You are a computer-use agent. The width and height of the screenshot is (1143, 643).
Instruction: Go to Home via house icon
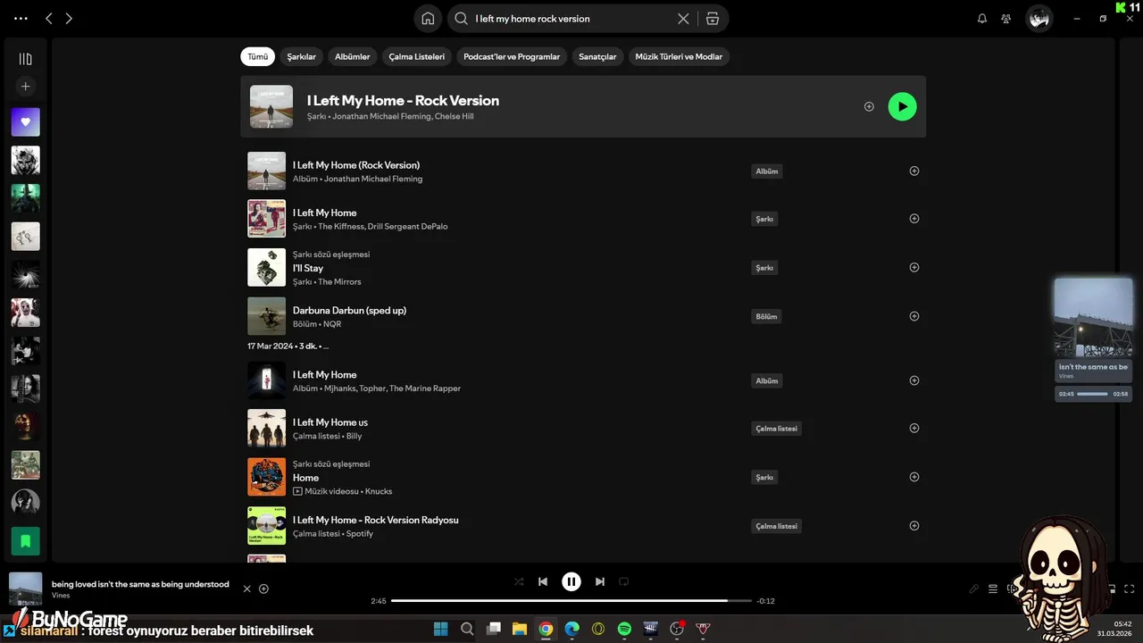click(428, 18)
